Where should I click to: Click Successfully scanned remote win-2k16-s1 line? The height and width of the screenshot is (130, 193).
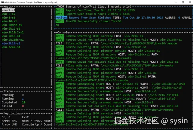pyautogui.click(x=104, y=102)
